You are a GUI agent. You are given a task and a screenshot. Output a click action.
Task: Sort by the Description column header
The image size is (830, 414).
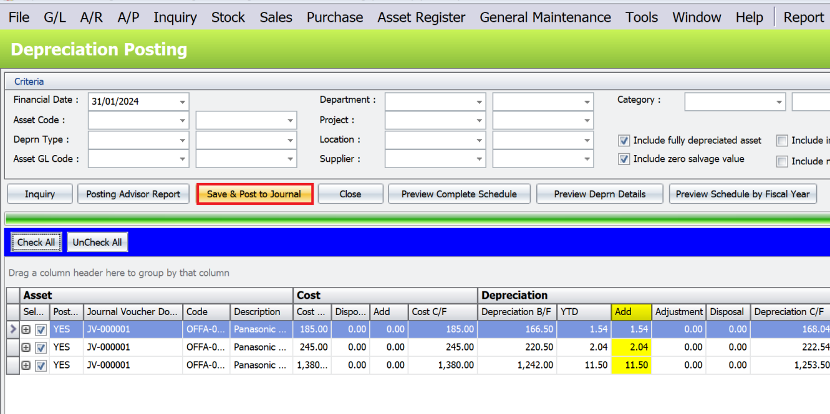261,312
